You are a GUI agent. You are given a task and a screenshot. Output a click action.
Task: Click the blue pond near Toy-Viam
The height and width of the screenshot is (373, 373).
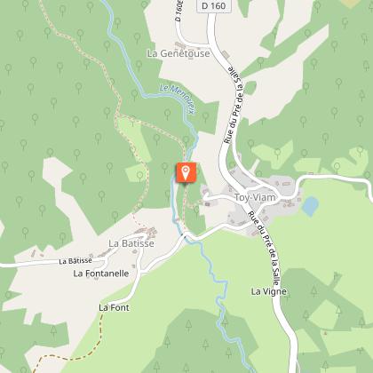(x=310, y=206)
